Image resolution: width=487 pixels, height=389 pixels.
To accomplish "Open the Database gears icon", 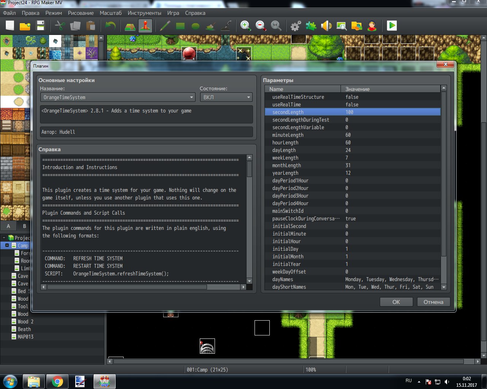I will coord(296,26).
